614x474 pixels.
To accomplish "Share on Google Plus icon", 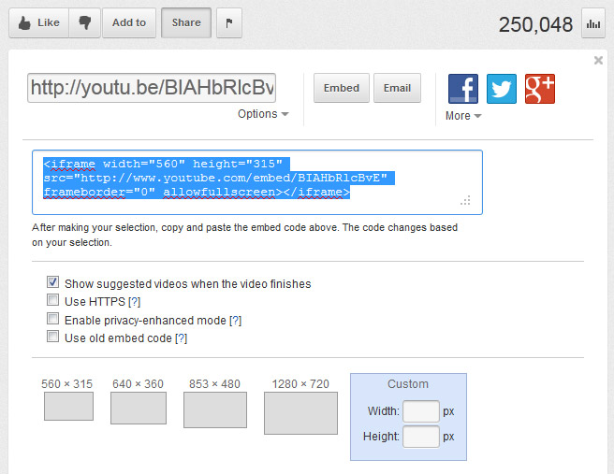I will [540, 89].
